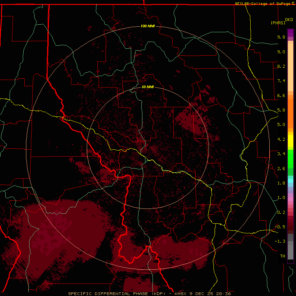Image resolution: width=296 pixels, height=296 pixels.
Task: Click the 9.0 value on the color scale
Action: pyautogui.click(x=281, y=52)
